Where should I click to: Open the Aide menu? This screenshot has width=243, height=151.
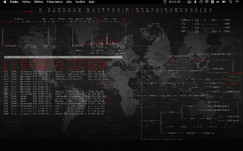[x=92, y=2]
